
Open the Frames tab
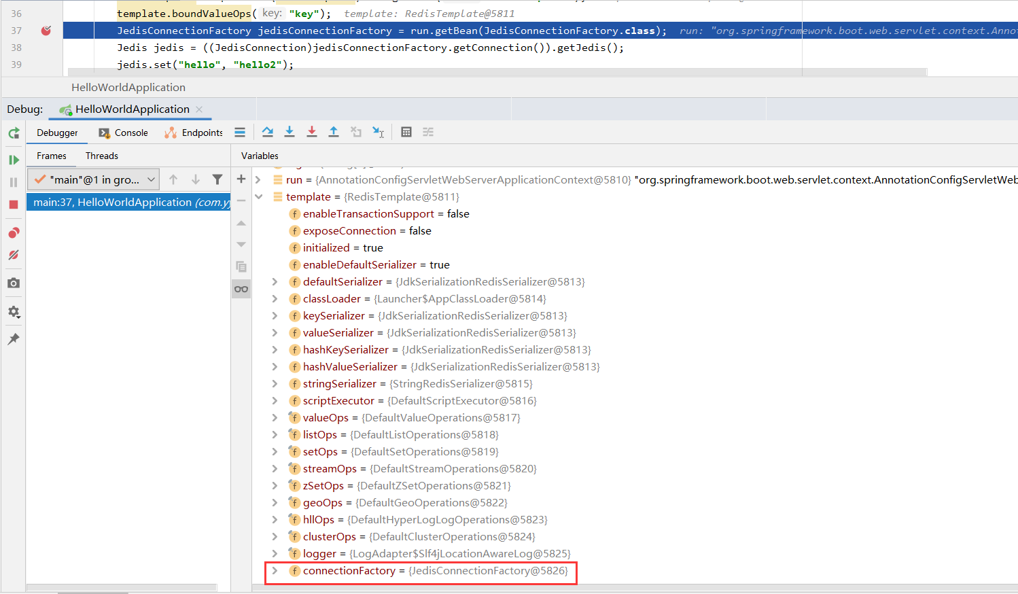[52, 156]
